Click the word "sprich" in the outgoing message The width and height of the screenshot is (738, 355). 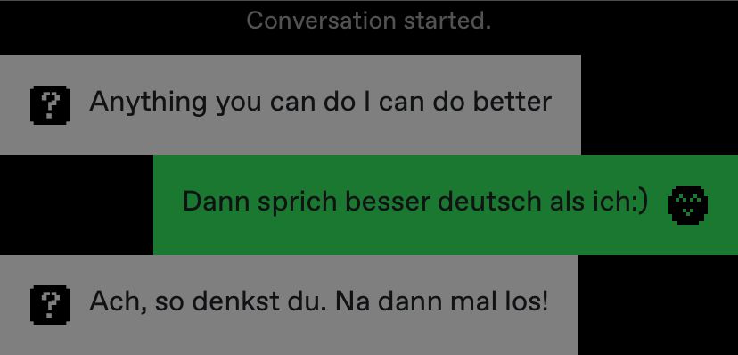[298, 202]
